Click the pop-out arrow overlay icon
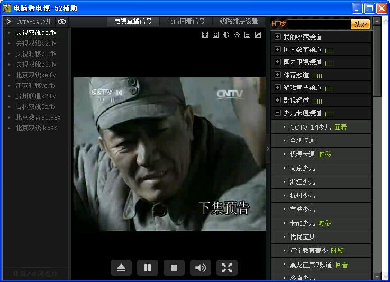 click(258, 35)
